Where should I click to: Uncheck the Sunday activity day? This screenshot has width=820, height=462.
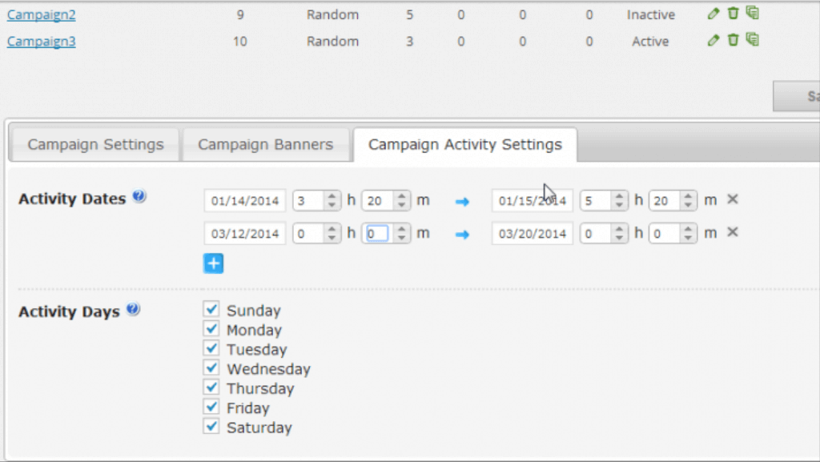(x=211, y=310)
